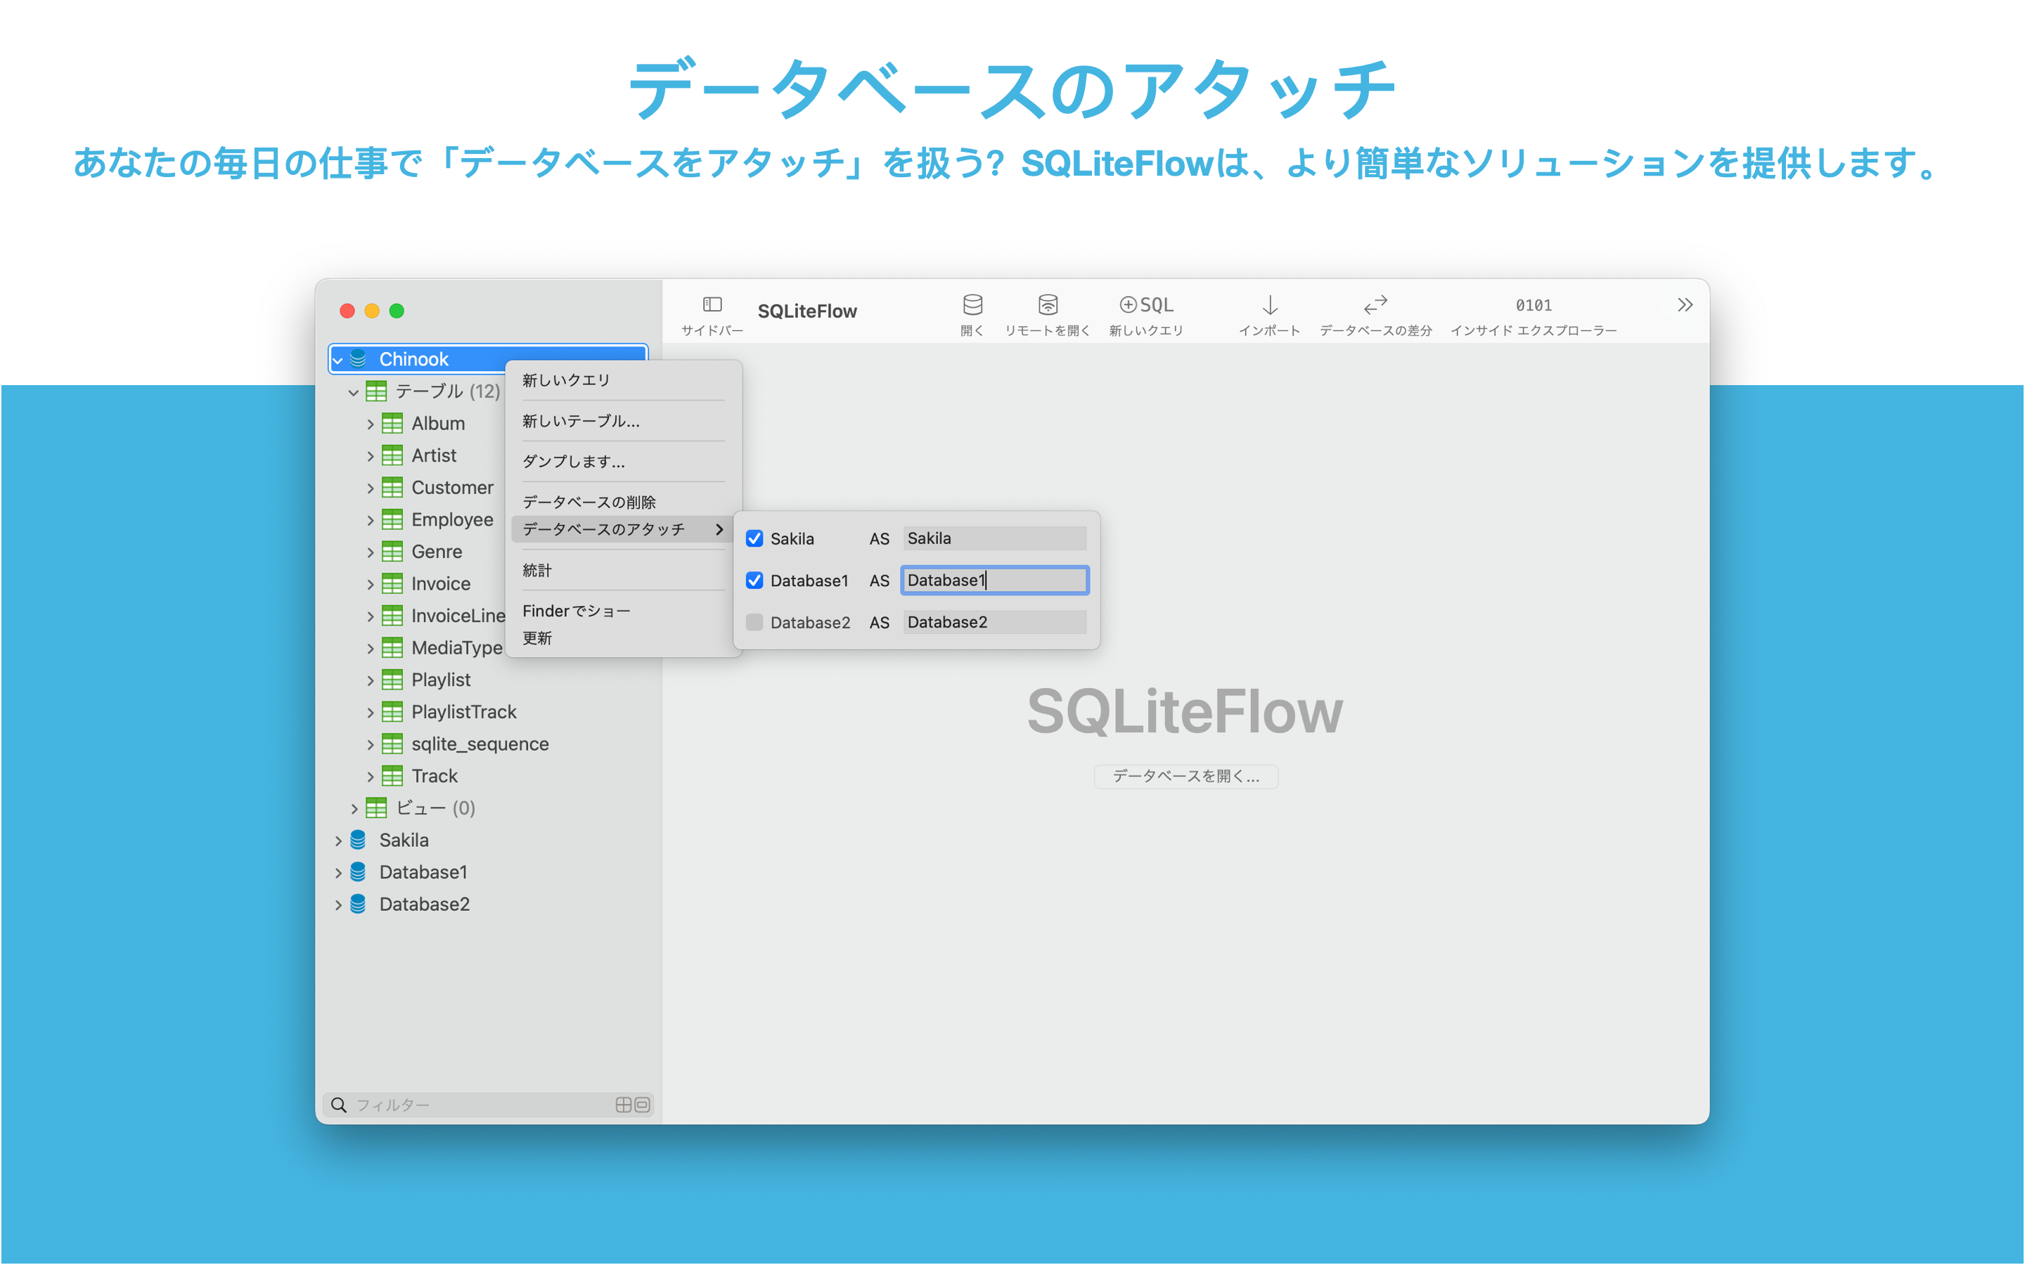Image resolution: width=2025 pixels, height=1265 pixels.
Task: Toggle the sidebar icon in toolbar
Action: click(x=712, y=304)
